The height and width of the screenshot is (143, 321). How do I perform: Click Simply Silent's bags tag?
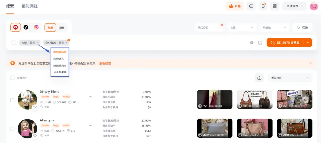[56, 97]
